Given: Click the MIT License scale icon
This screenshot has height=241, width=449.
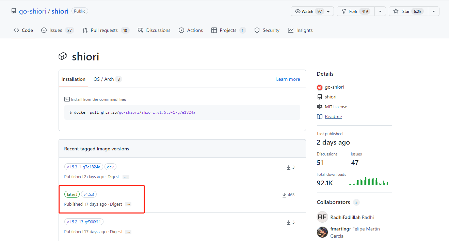Looking at the screenshot, I should [319, 107].
